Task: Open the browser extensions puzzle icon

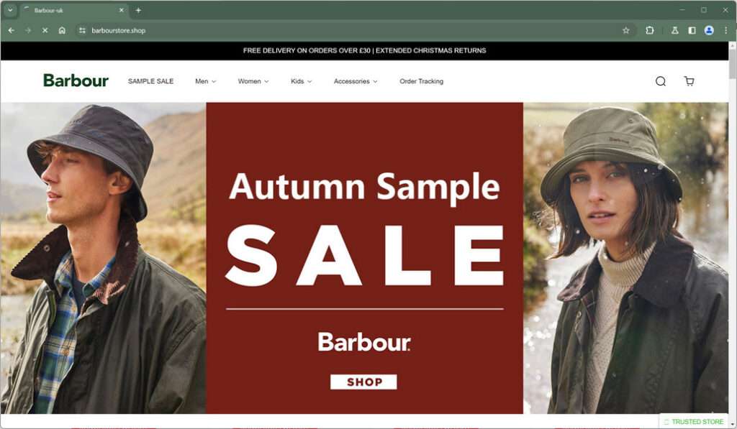Action: [650, 30]
